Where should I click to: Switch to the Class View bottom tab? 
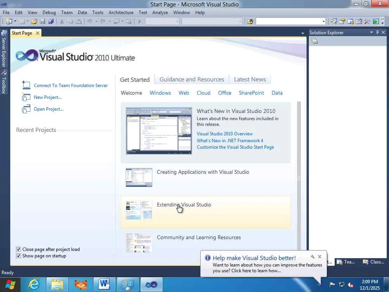pyautogui.click(x=373, y=262)
